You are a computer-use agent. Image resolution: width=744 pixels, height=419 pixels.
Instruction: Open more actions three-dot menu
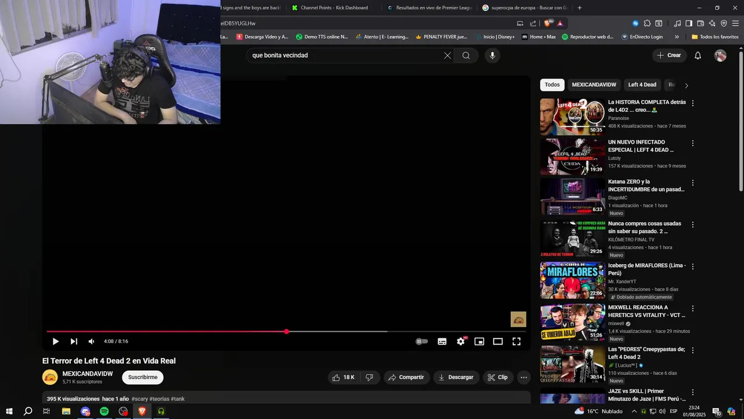click(524, 377)
